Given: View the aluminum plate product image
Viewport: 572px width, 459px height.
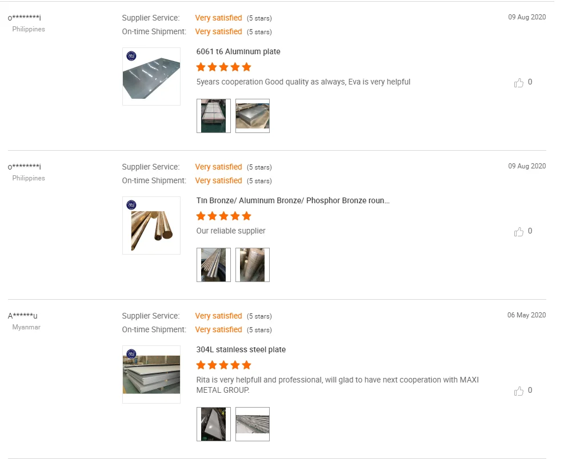Looking at the screenshot, I should click(151, 76).
